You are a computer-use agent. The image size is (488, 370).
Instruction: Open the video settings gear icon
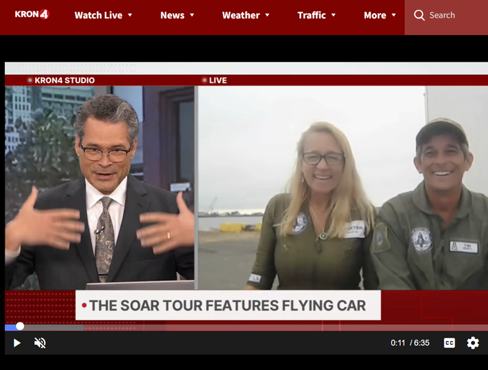[473, 343]
